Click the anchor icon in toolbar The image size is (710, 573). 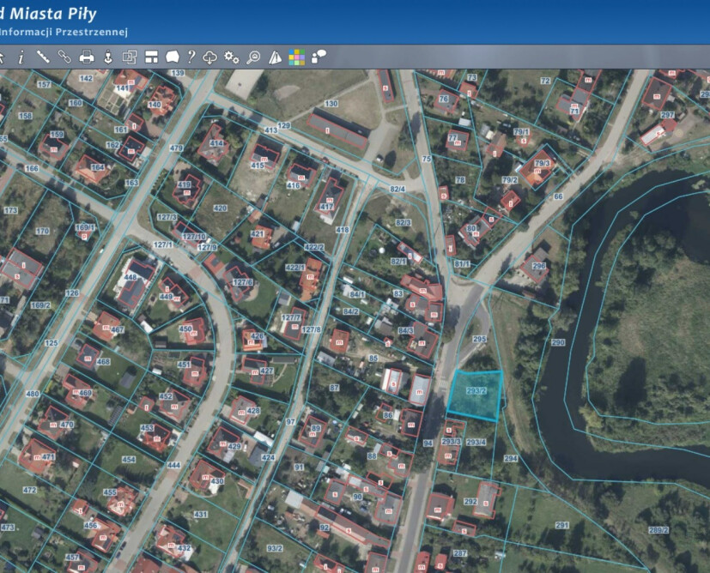pyautogui.click(x=108, y=57)
